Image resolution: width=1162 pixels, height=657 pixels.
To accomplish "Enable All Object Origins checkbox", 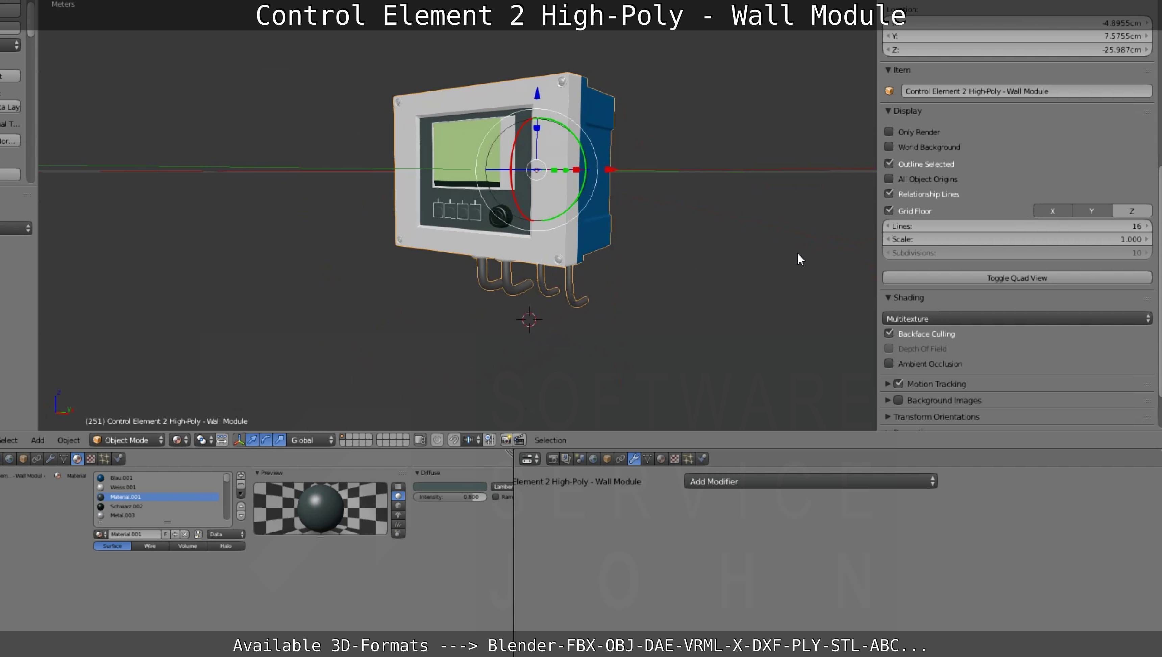I will 889,179.
